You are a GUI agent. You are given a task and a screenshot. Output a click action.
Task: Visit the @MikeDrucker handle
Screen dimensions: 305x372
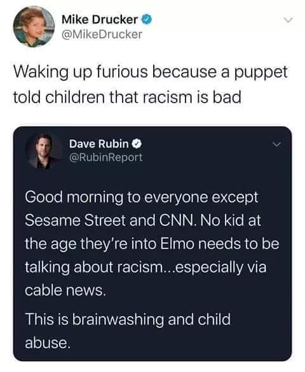coord(102,34)
